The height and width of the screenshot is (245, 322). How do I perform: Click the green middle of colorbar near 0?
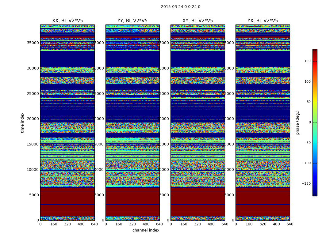click(315, 123)
